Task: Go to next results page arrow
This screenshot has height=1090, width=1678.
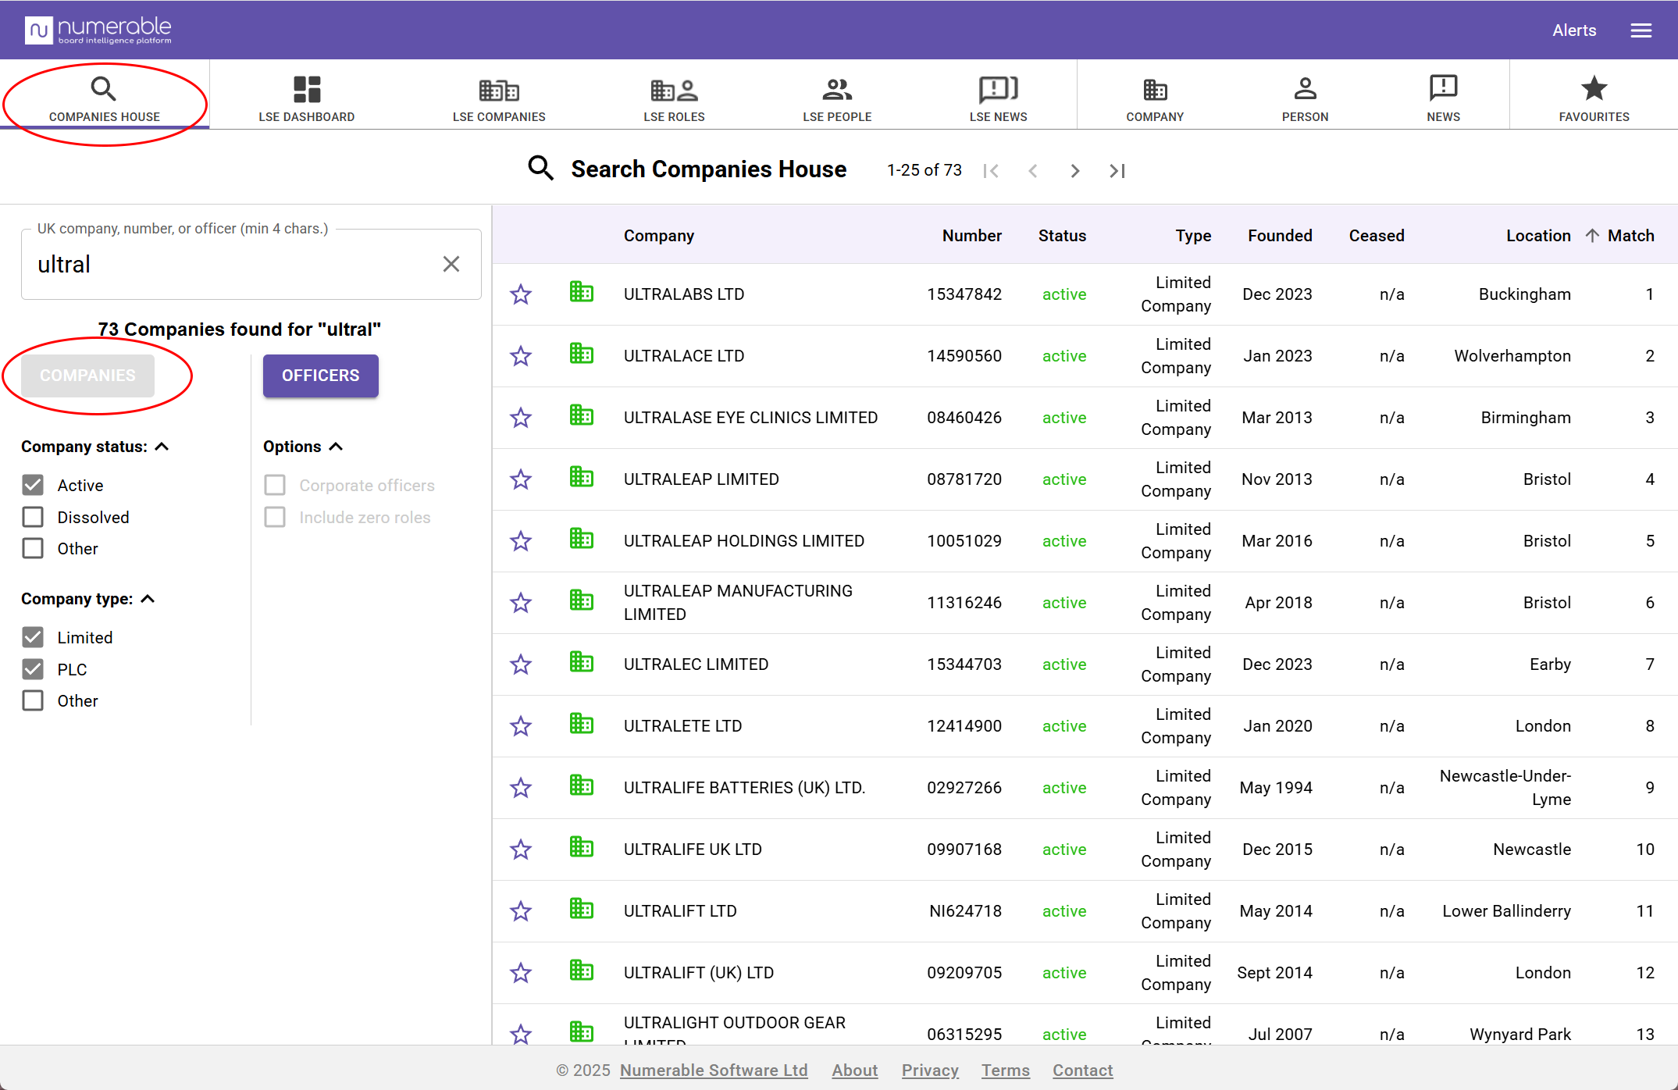Action: coord(1074,171)
